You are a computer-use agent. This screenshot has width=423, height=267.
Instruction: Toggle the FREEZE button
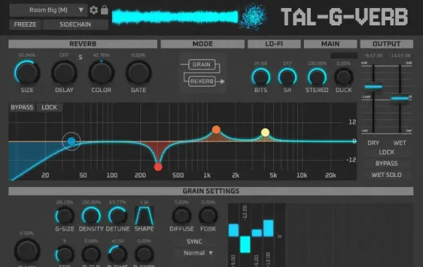25,25
